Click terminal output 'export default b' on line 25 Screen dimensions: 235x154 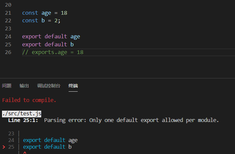47,147
